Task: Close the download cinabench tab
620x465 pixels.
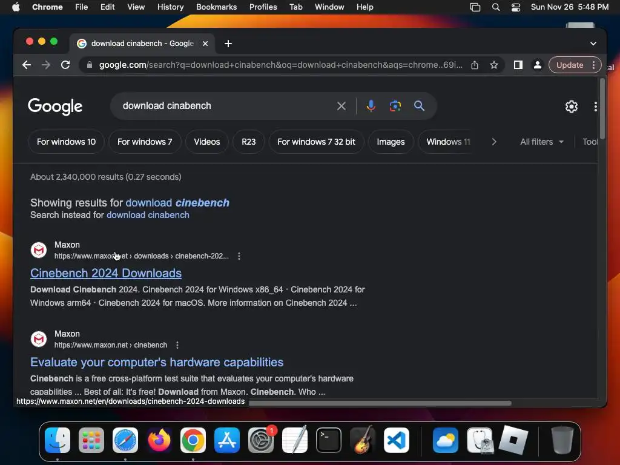Action: point(205,44)
